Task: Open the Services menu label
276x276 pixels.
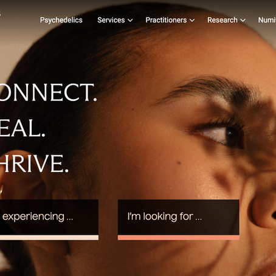Action: (x=111, y=20)
